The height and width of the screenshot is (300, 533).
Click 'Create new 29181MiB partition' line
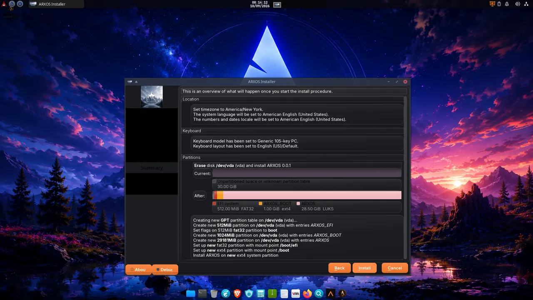[261, 240]
